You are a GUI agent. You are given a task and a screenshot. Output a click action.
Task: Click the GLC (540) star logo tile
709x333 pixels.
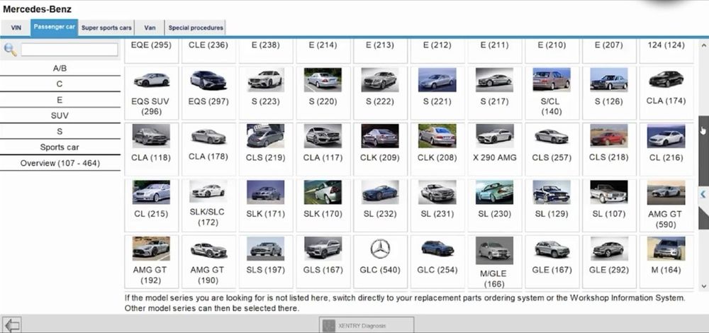click(380, 261)
